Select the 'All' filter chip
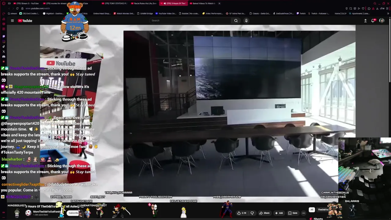 pyautogui.click(x=312, y=210)
